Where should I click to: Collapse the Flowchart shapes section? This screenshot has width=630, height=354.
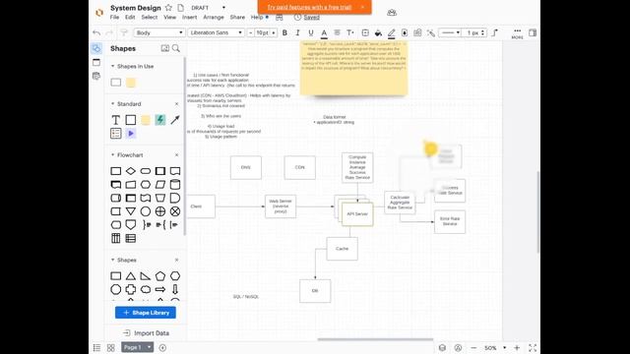click(113, 155)
